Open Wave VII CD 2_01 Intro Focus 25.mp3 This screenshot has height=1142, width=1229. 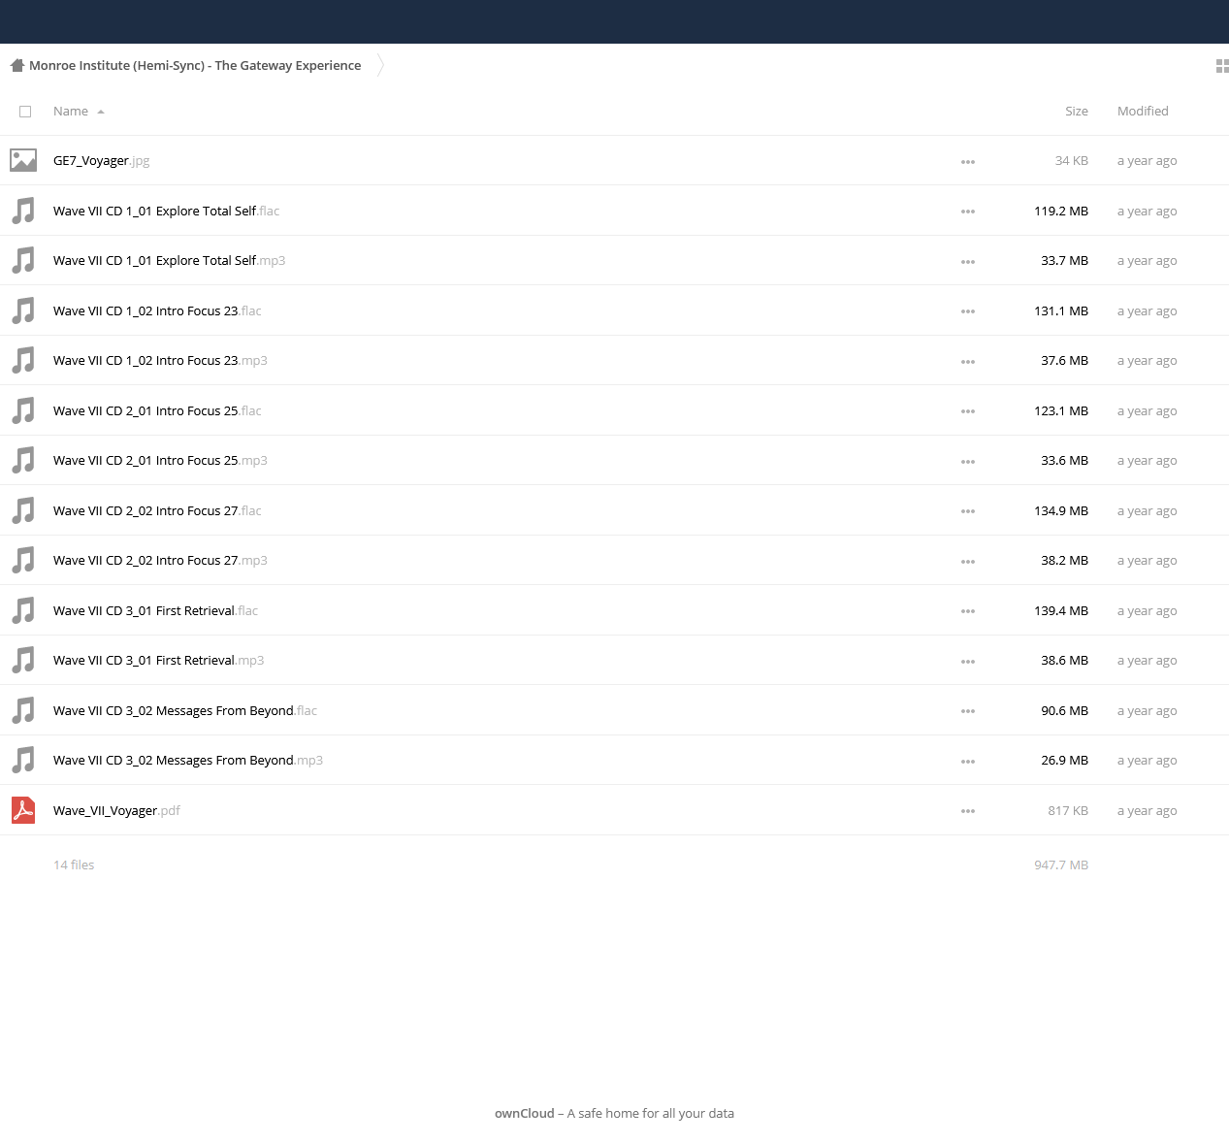pyautogui.click(x=160, y=460)
